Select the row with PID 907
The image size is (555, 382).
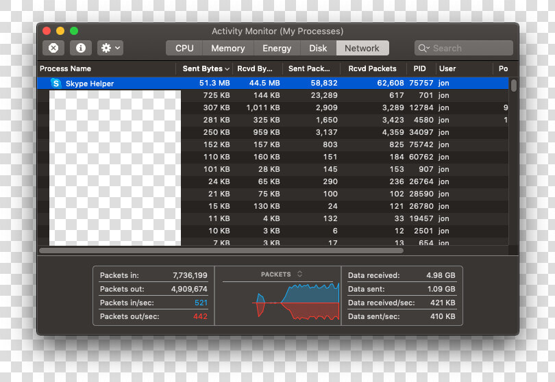[x=273, y=169]
